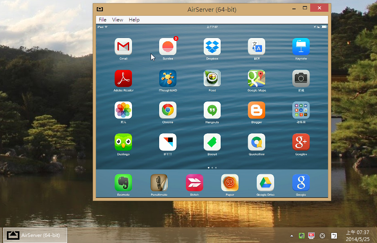Select the AirServer taskbar button

coord(35,235)
